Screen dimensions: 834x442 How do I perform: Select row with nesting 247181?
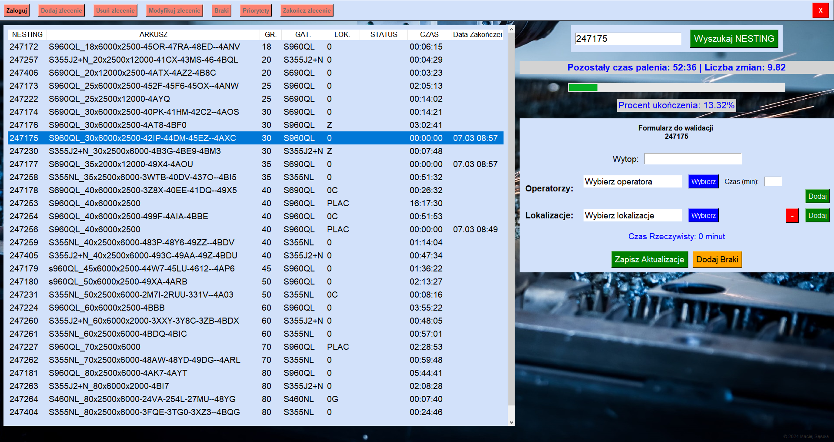coord(256,373)
